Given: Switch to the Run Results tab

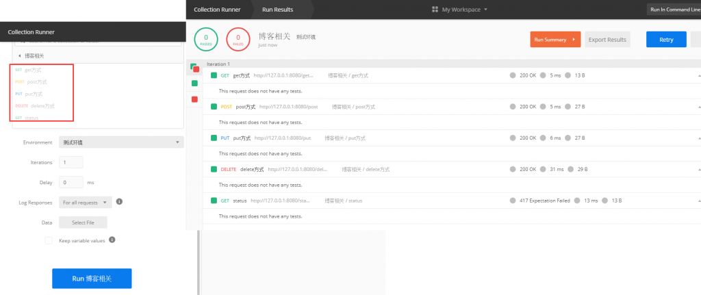Looking at the screenshot, I should coord(278,10).
